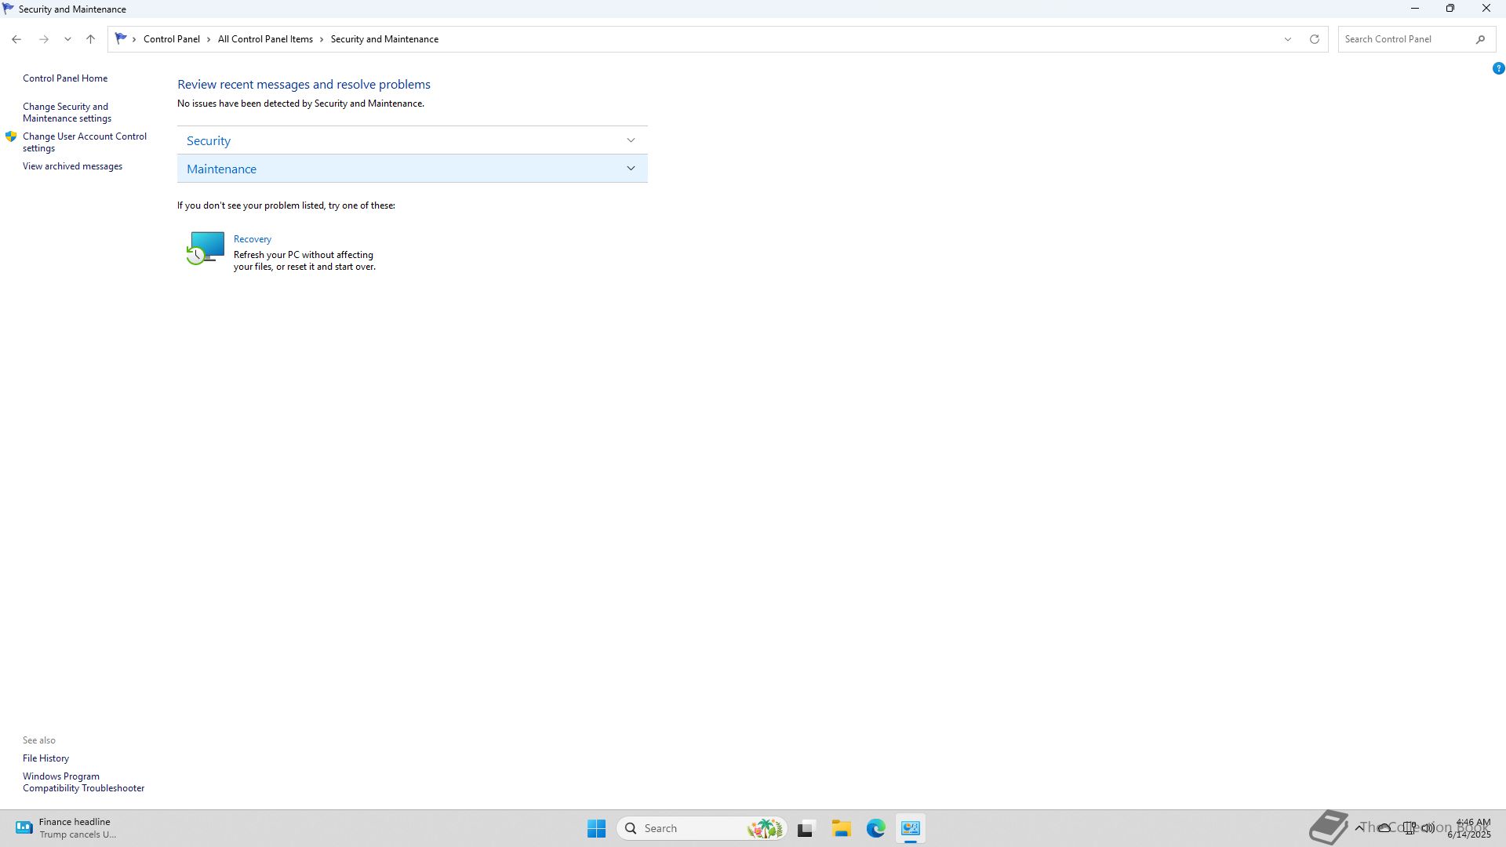Open the File History link
The image size is (1506, 847).
click(x=45, y=758)
